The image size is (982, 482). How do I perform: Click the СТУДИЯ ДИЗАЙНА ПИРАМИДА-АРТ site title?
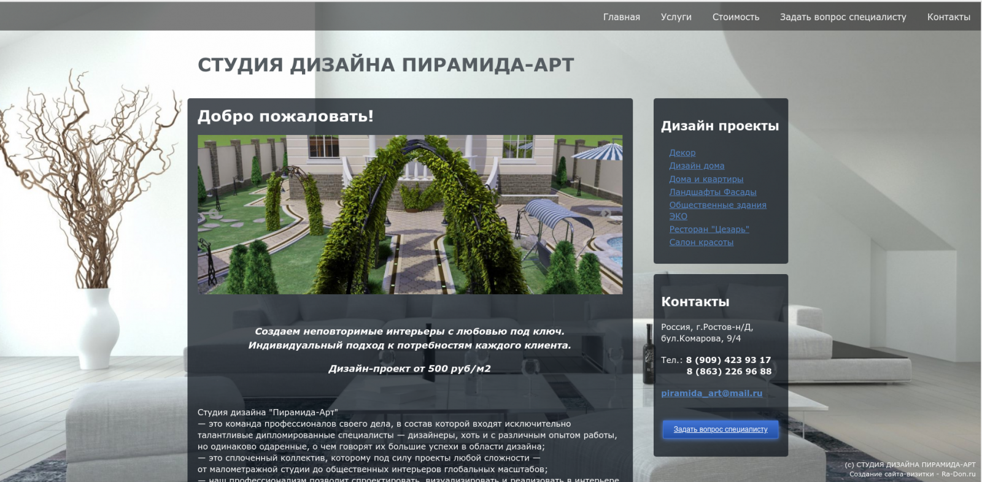pyautogui.click(x=385, y=65)
